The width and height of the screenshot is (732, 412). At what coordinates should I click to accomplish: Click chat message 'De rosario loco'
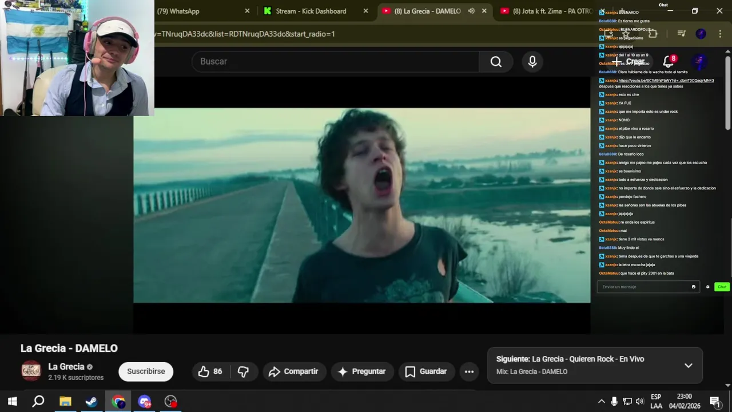point(631,154)
